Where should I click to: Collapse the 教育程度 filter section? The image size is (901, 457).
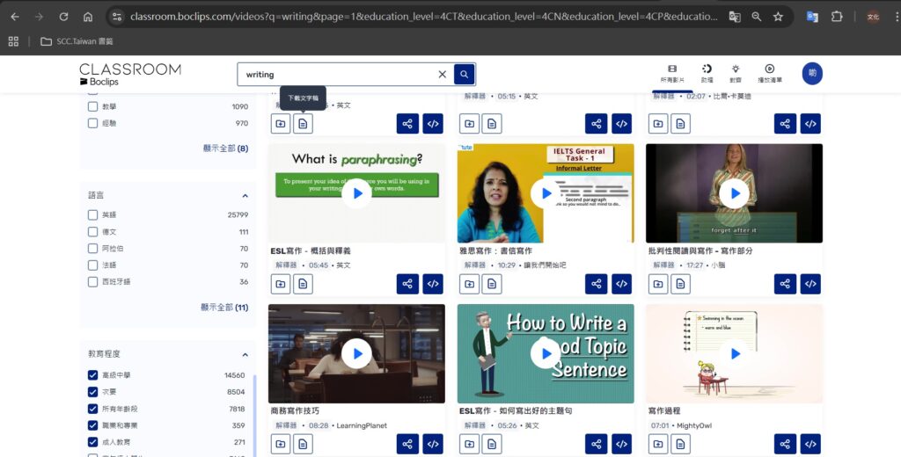(x=245, y=353)
